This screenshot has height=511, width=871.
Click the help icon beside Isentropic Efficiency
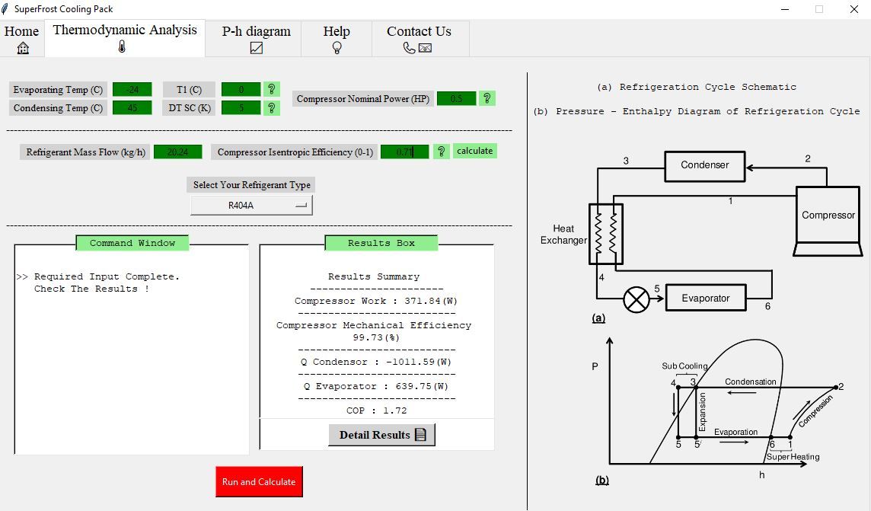click(441, 151)
